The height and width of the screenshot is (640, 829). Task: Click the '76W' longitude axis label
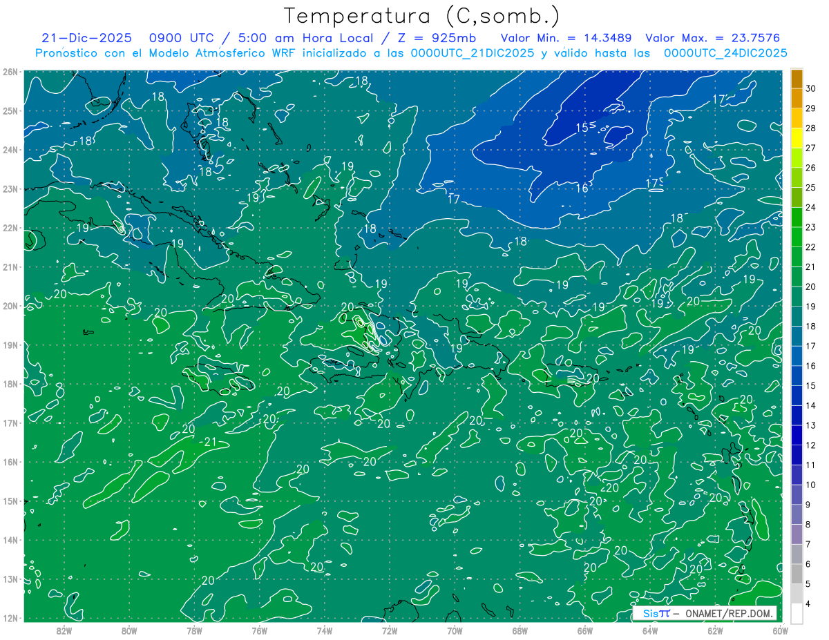259,631
